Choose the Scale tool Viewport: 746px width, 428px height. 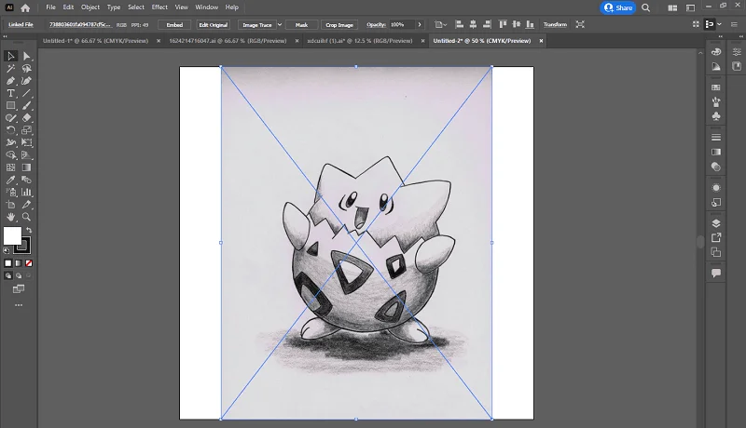[x=27, y=130]
